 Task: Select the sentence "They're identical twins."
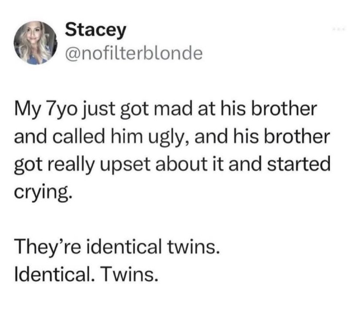[117, 247]
